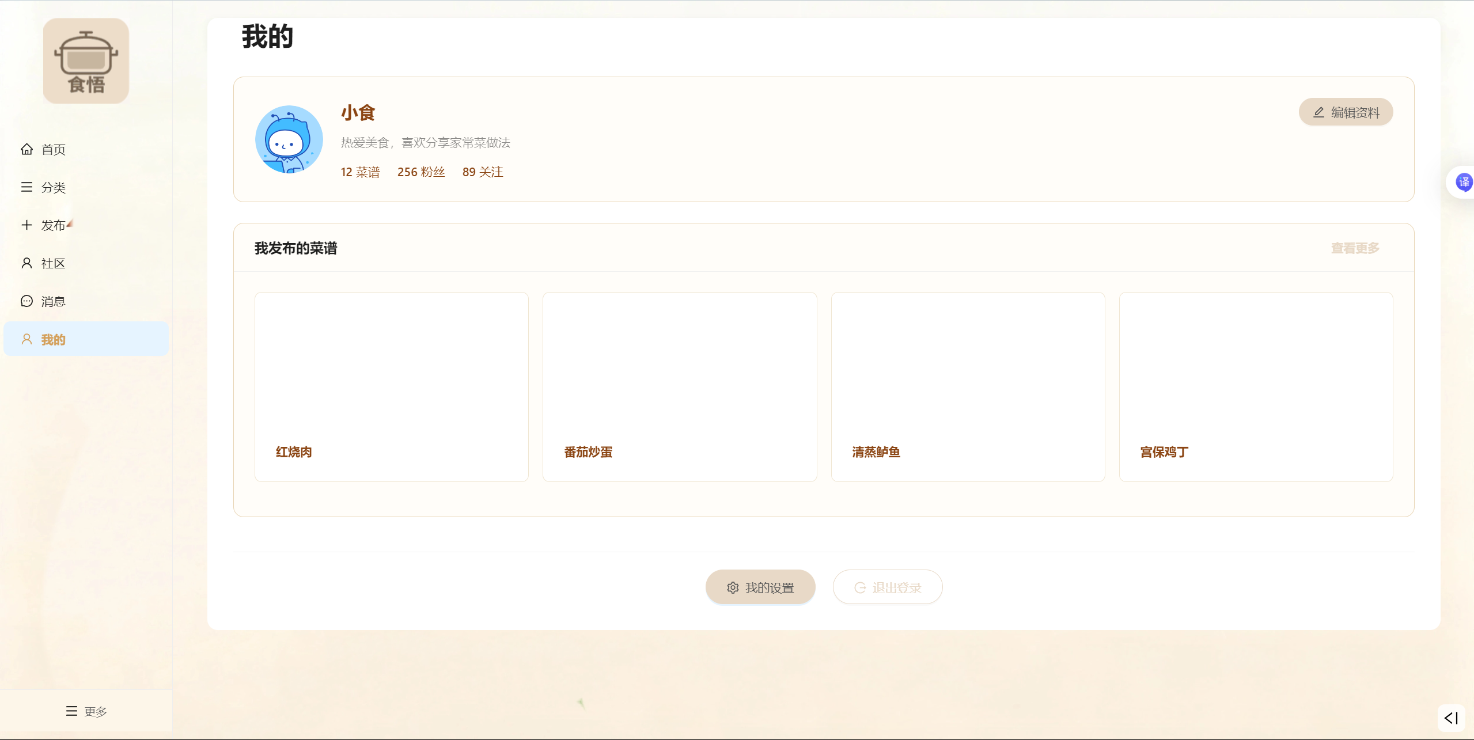This screenshot has width=1474, height=740.
Task: Click 查看更多 in recipes section
Action: (1355, 248)
